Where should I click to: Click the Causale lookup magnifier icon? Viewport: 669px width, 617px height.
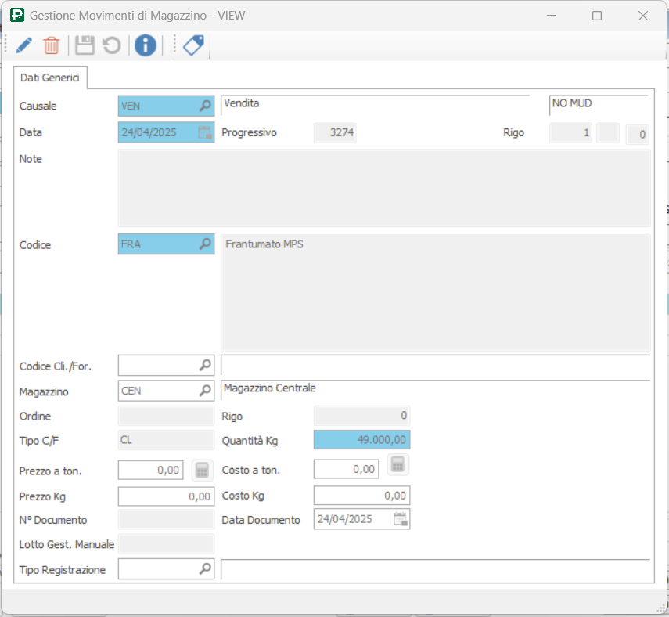205,106
